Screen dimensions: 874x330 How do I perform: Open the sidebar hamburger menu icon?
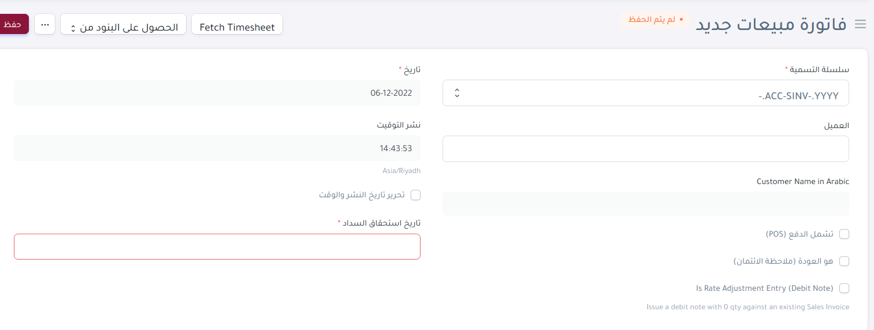coord(861,24)
